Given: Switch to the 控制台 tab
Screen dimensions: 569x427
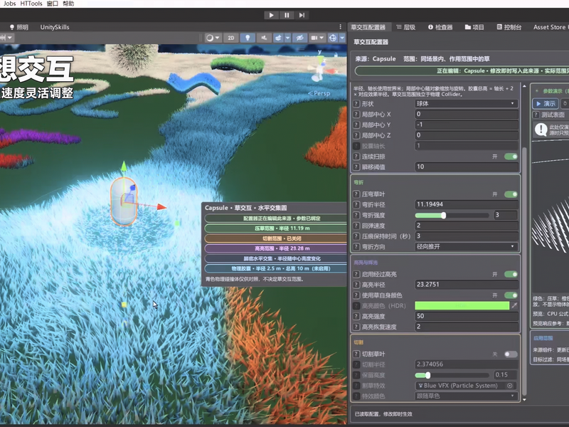Looking at the screenshot, I should (x=509, y=27).
